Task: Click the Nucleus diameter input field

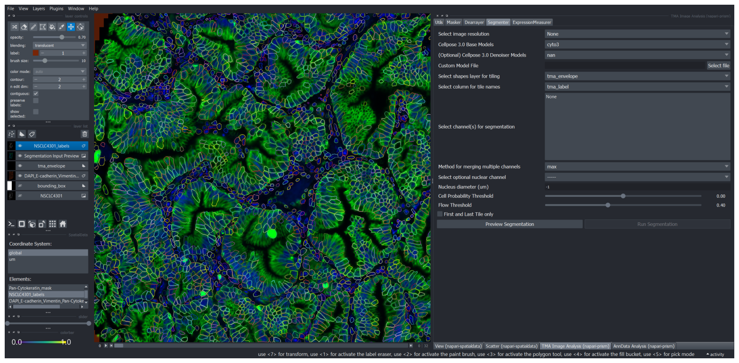Action: (x=637, y=187)
